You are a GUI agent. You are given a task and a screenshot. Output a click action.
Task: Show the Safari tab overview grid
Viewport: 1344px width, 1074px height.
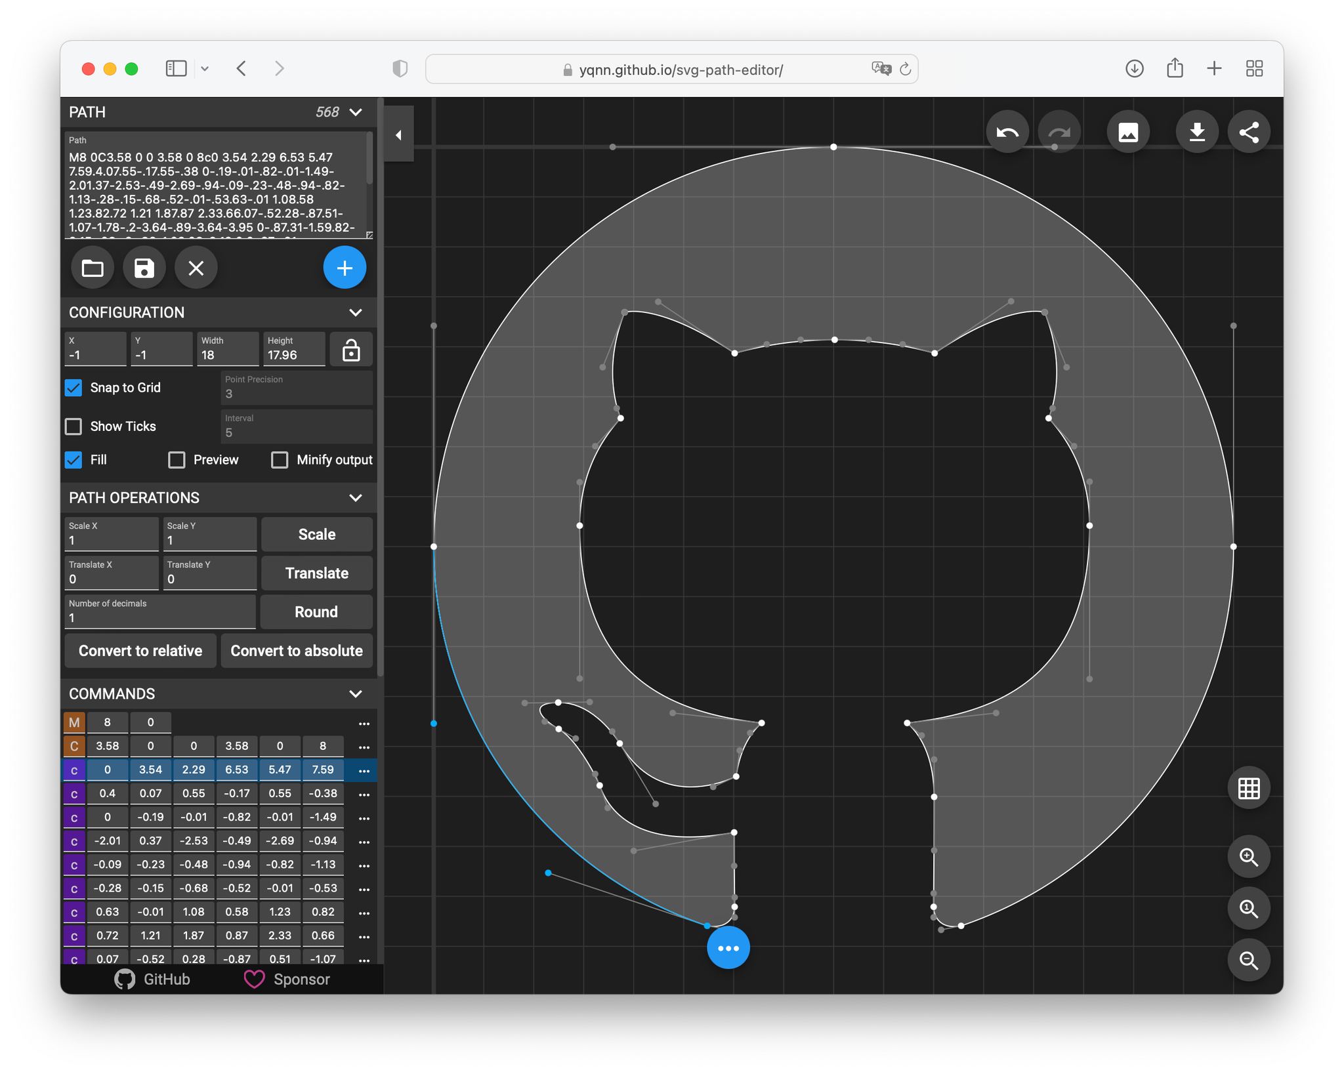[1254, 69]
